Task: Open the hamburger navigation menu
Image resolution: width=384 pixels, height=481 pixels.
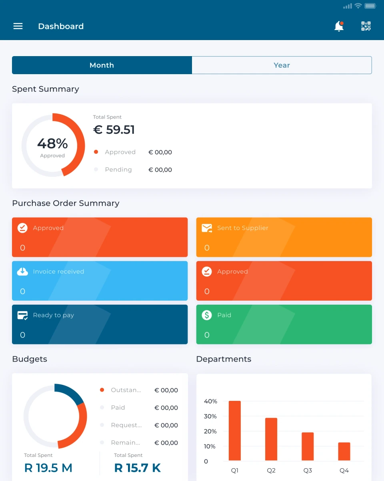Action: click(18, 26)
